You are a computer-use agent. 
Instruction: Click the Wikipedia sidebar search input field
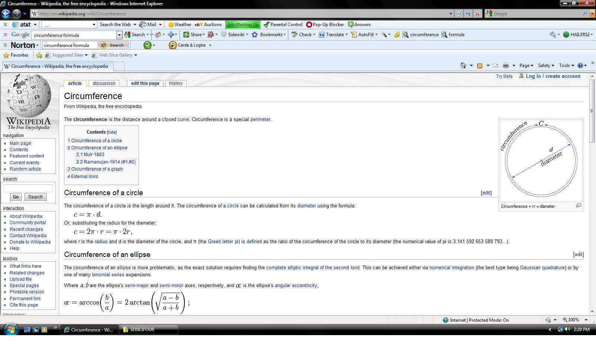click(28, 188)
